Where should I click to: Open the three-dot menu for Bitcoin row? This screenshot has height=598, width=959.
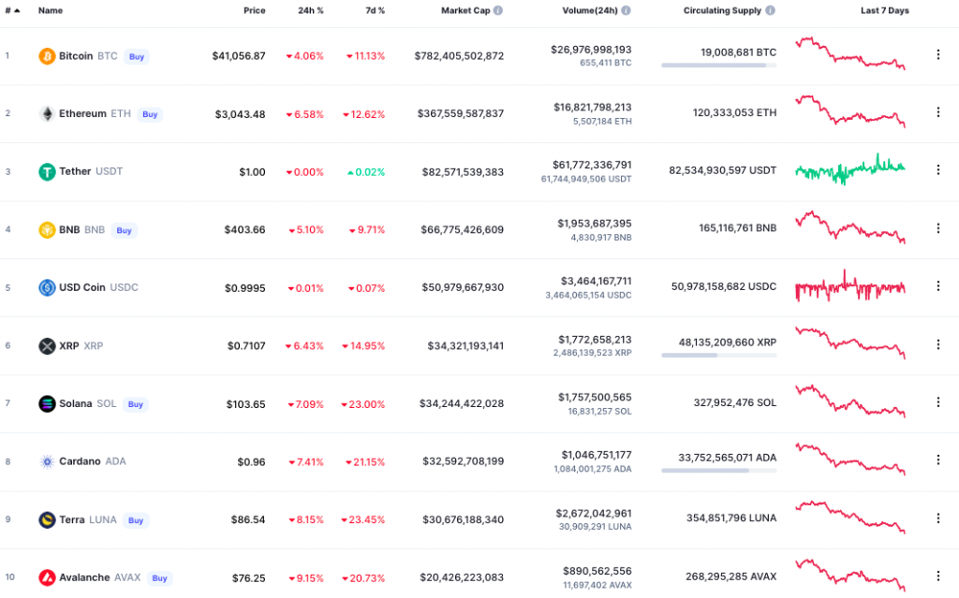click(937, 55)
